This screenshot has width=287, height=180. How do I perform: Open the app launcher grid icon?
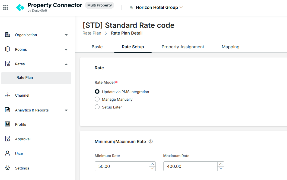click(x=6, y=8)
